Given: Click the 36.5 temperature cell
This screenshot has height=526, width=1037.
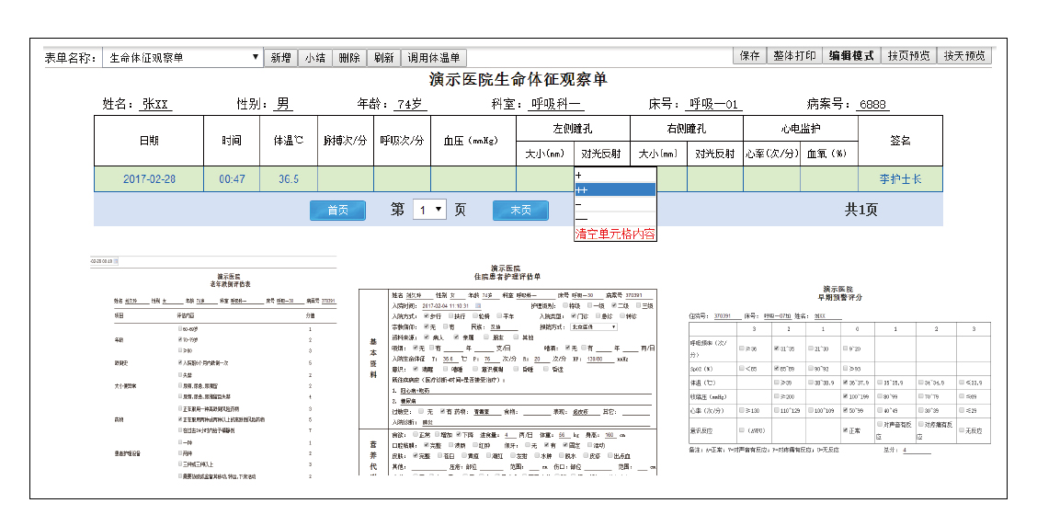Looking at the screenshot, I should point(288,179).
